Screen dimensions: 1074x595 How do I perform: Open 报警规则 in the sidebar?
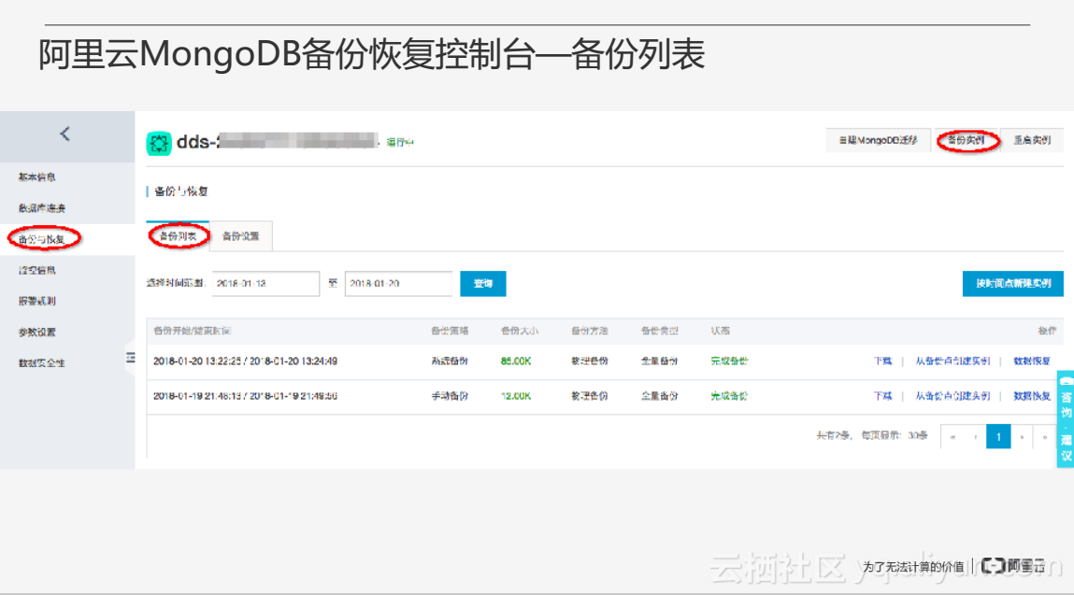pyautogui.click(x=37, y=302)
